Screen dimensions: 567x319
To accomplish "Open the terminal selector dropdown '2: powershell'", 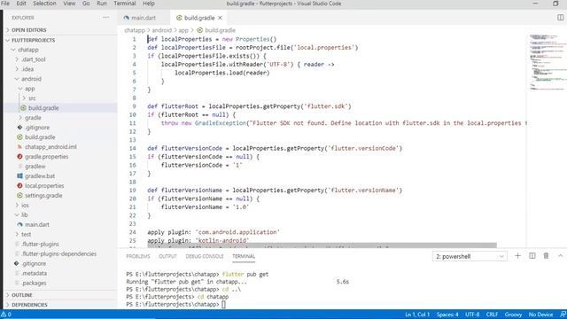I will [470, 256].
